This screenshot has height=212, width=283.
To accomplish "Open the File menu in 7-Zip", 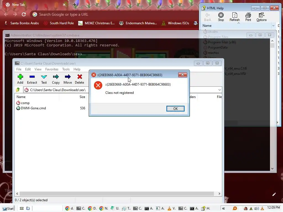I will click(x=19, y=69).
